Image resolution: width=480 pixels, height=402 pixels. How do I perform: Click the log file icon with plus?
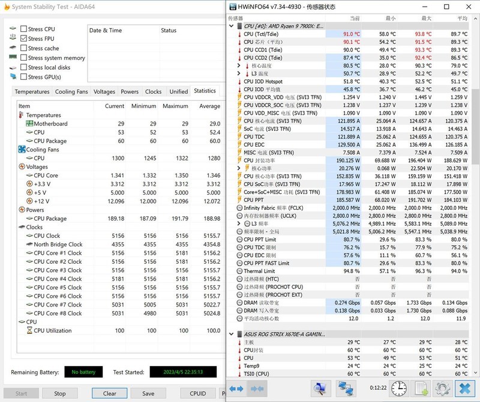[x=422, y=388]
